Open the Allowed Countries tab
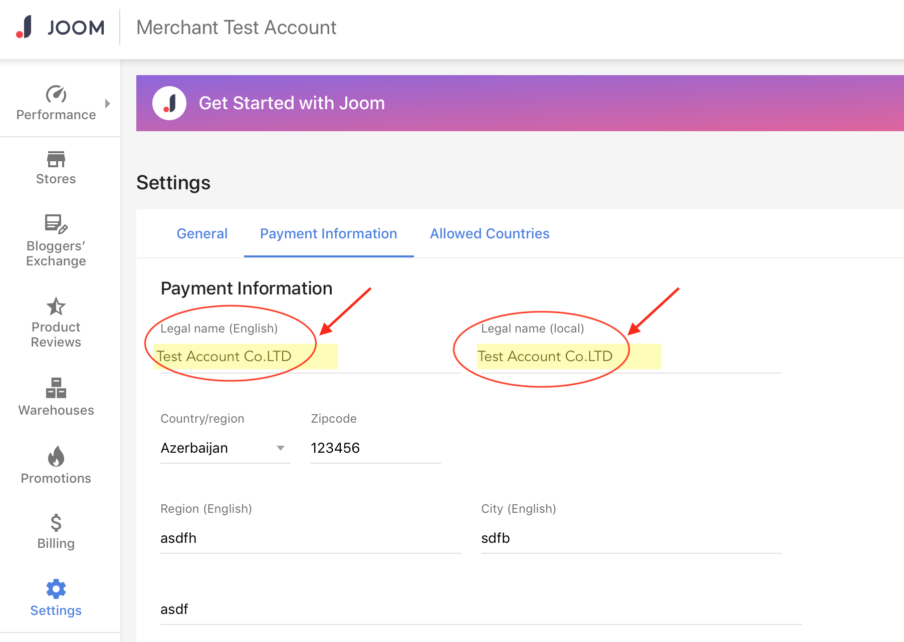The height and width of the screenshot is (642, 904). click(489, 233)
